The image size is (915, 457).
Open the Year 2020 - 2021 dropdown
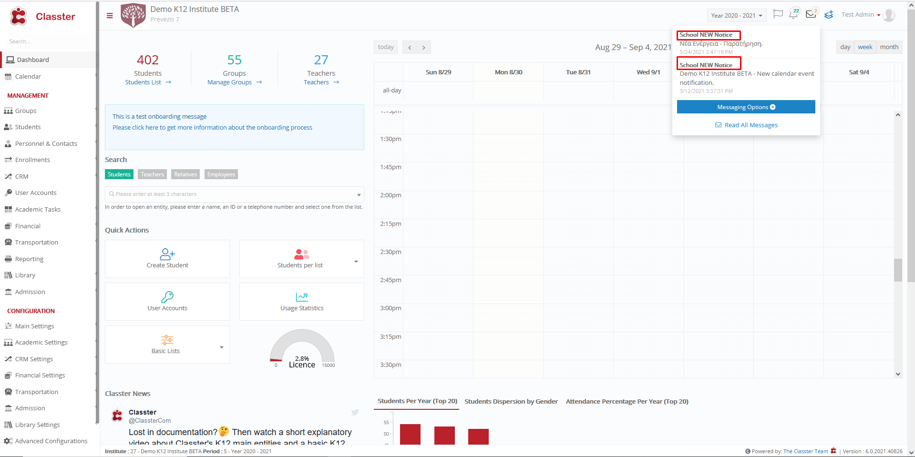[x=737, y=15]
